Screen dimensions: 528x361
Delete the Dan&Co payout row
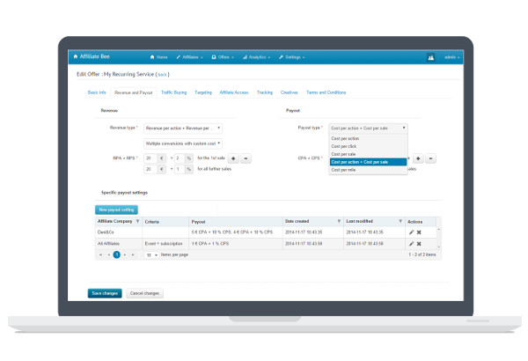[x=419, y=232]
